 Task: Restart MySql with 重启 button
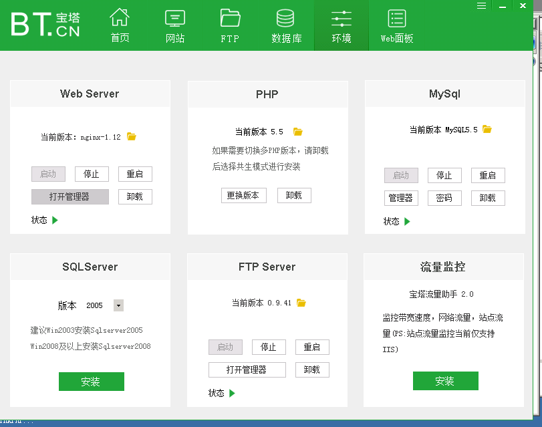coord(488,175)
